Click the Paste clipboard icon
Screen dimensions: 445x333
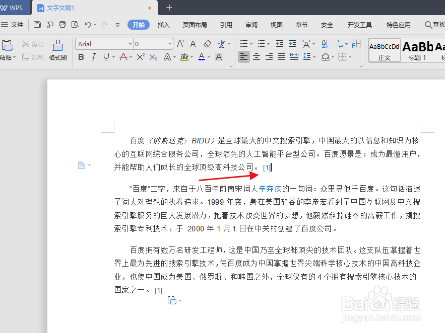[x=7, y=45]
